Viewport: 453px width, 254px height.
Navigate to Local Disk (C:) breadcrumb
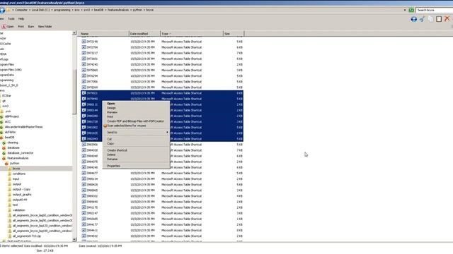coord(40,10)
